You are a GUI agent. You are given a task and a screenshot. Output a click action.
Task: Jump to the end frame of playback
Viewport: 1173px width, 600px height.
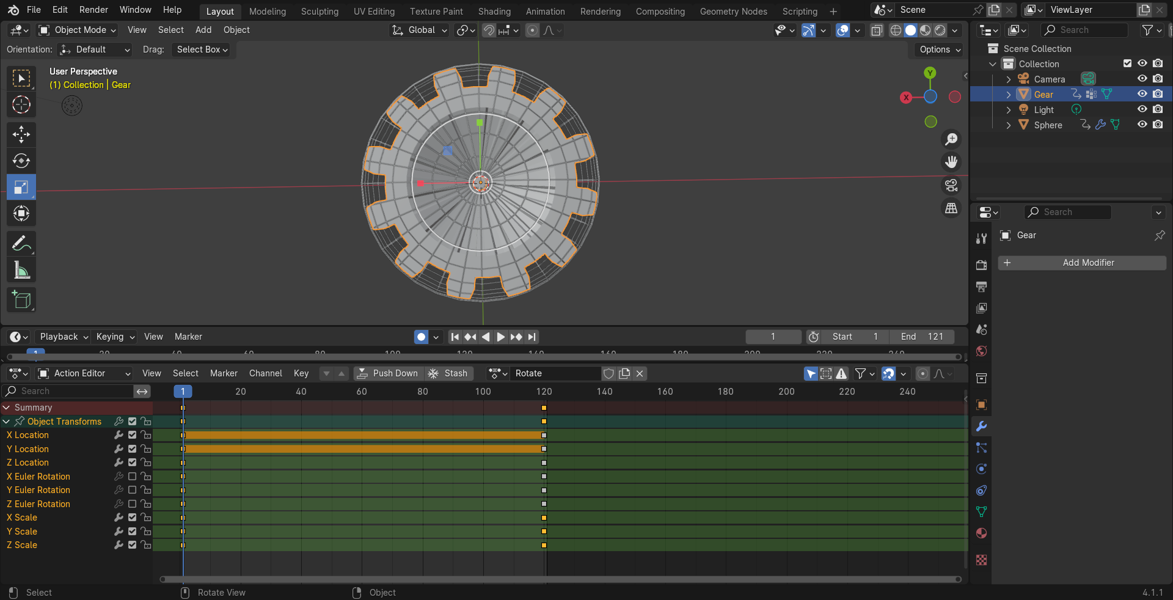pyautogui.click(x=532, y=337)
